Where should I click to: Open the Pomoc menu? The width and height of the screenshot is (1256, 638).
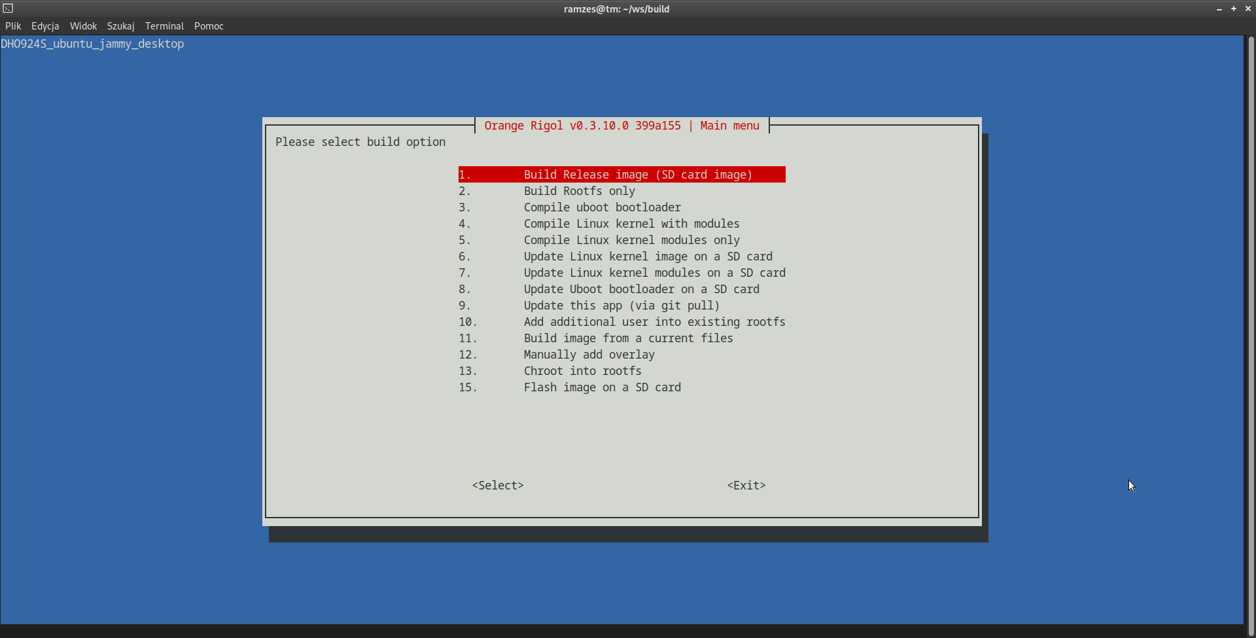click(209, 26)
